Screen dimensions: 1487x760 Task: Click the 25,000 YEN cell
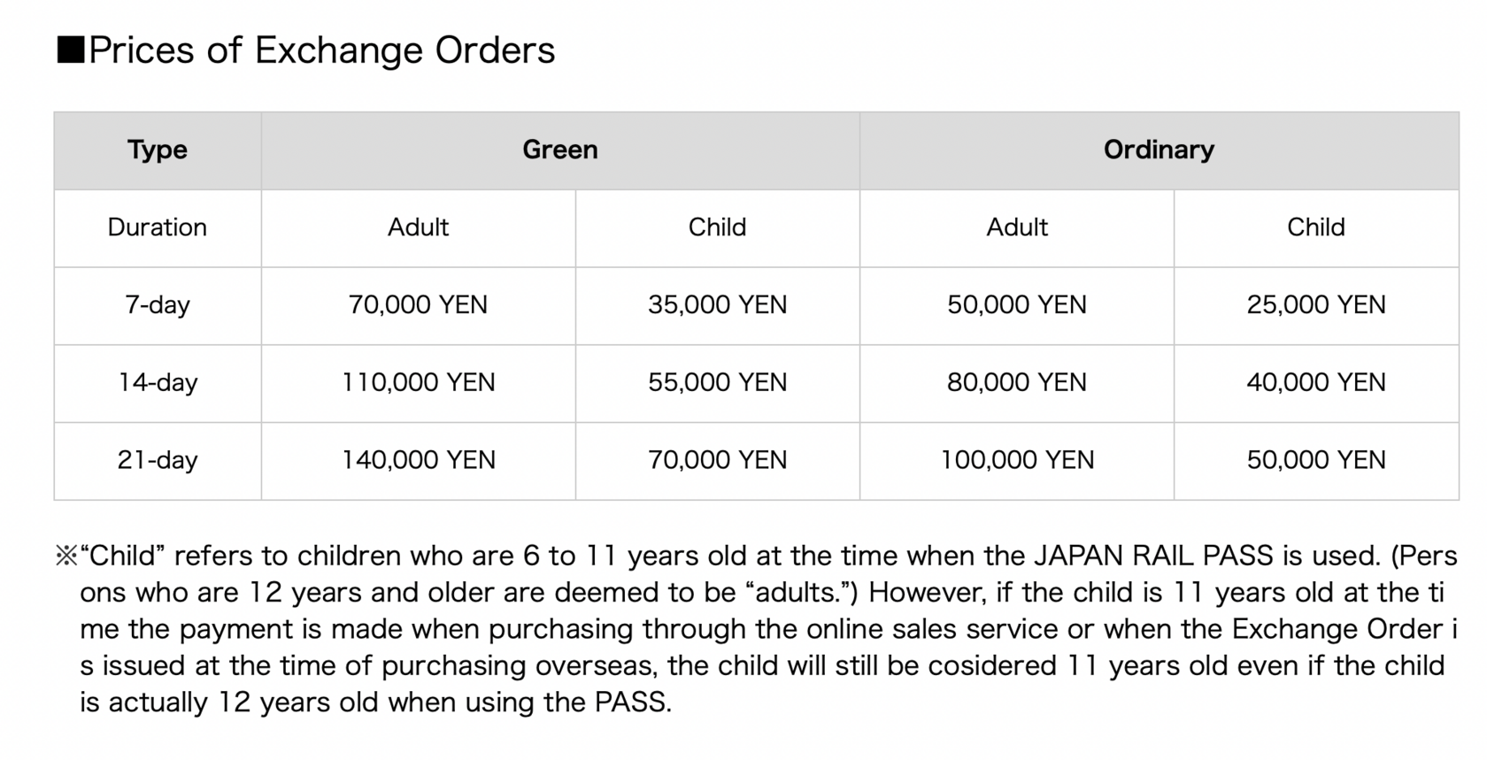[x=1316, y=306]
